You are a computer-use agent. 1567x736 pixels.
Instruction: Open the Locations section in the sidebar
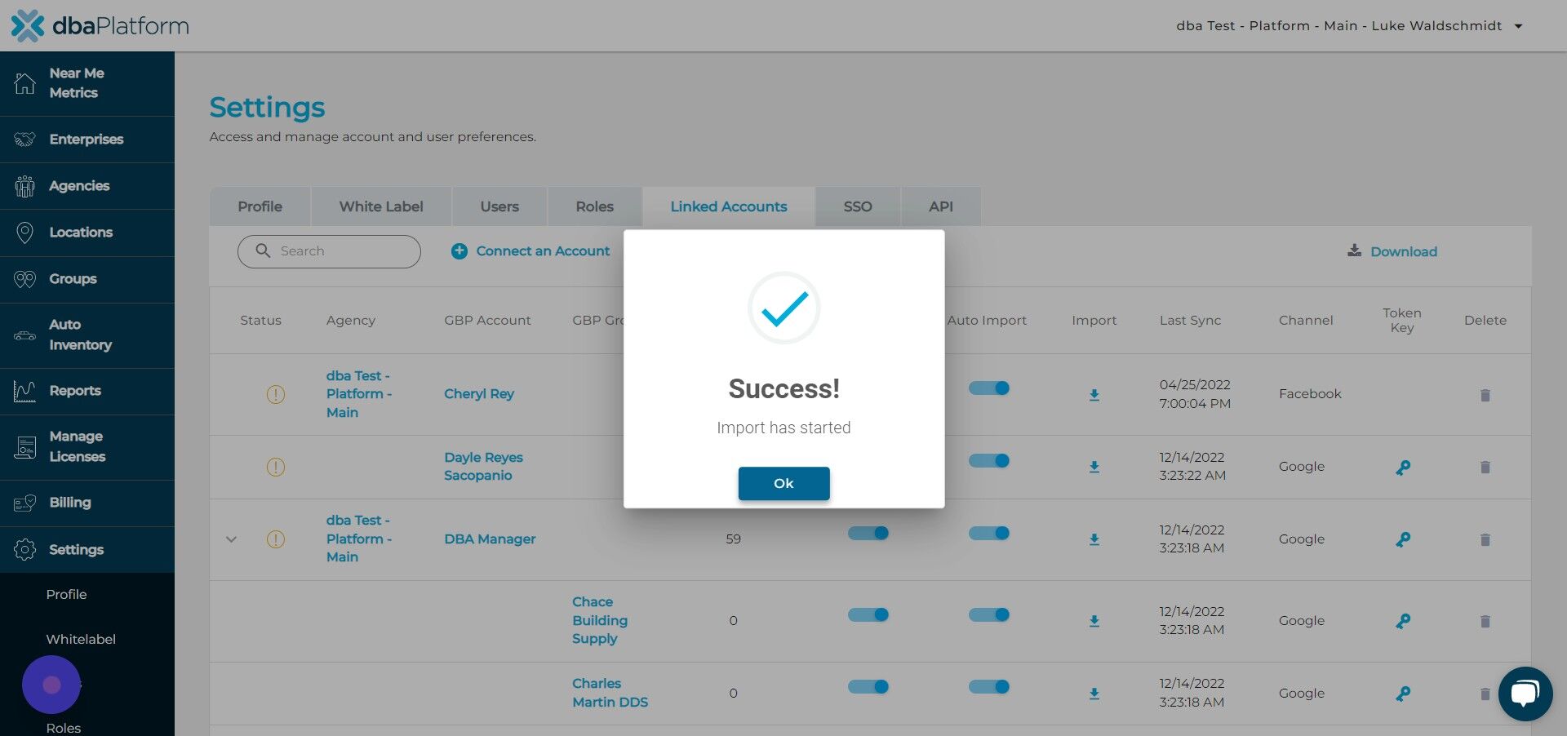81,233
